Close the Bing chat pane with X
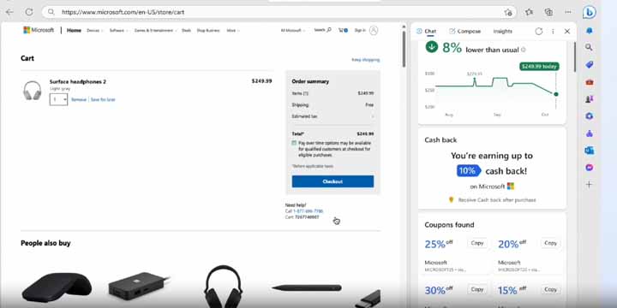Viewport: 617px width, 308px height. pyautogui.click(x=567, y=31)
